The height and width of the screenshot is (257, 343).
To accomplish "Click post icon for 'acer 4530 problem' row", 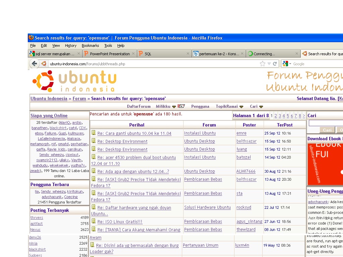I will (x=94, y=157).
